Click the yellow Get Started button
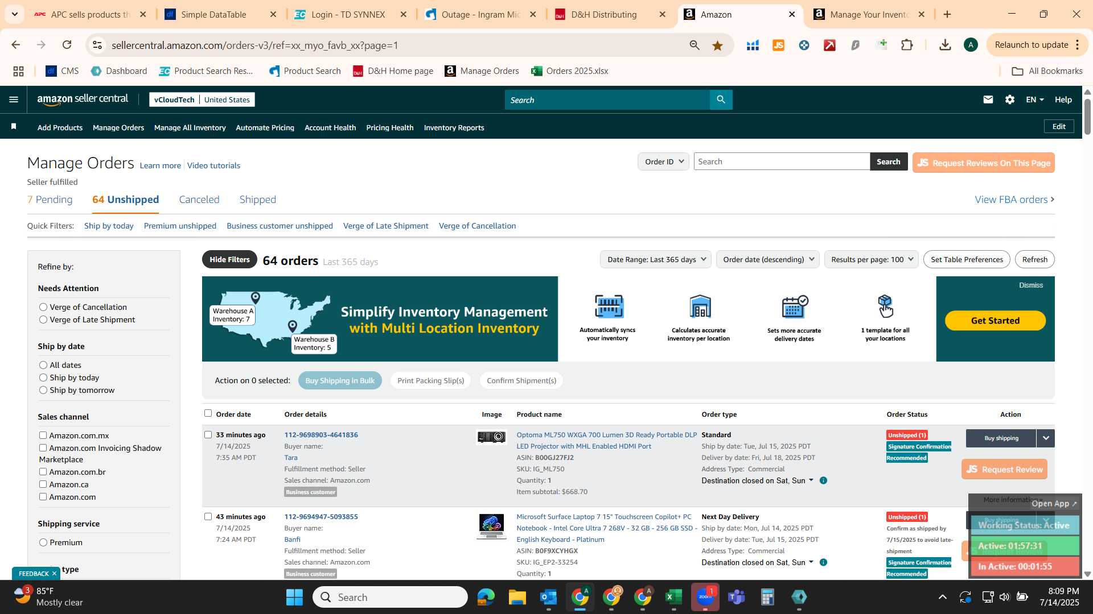The height and width of the screenshot is (614, 1093). (995, 321)
